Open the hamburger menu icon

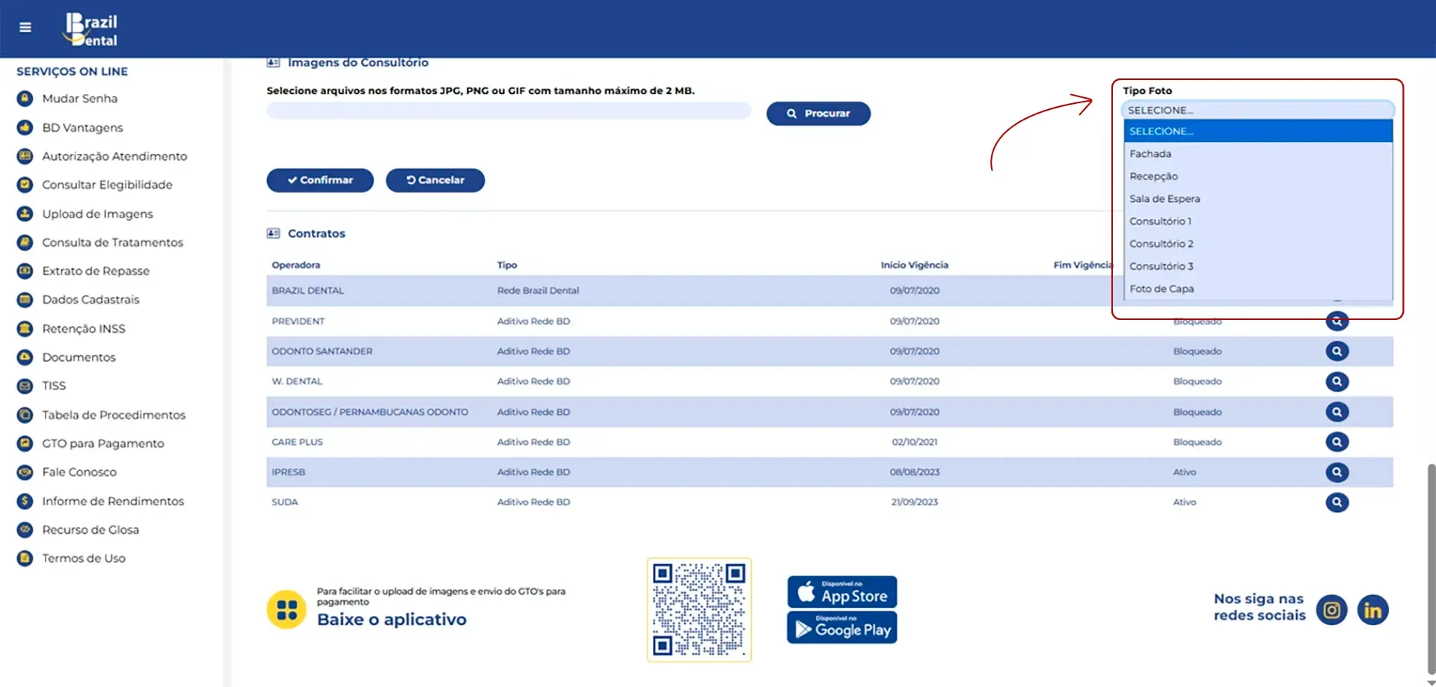pyautogui.click(x=25, y=28)
